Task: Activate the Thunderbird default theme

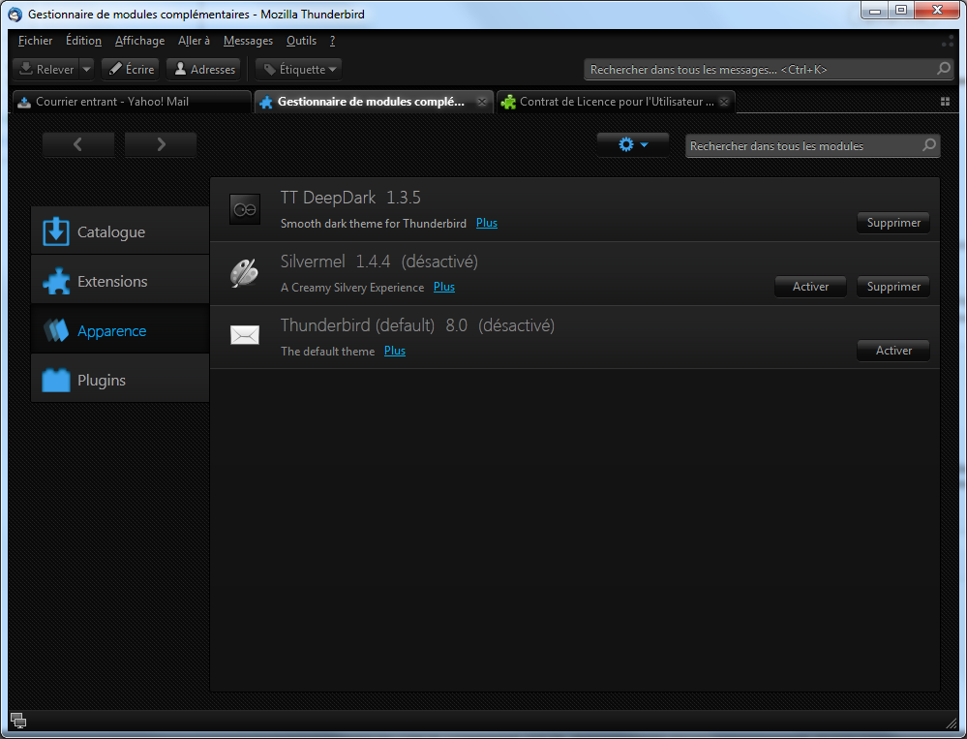Action: coord(893,351)
